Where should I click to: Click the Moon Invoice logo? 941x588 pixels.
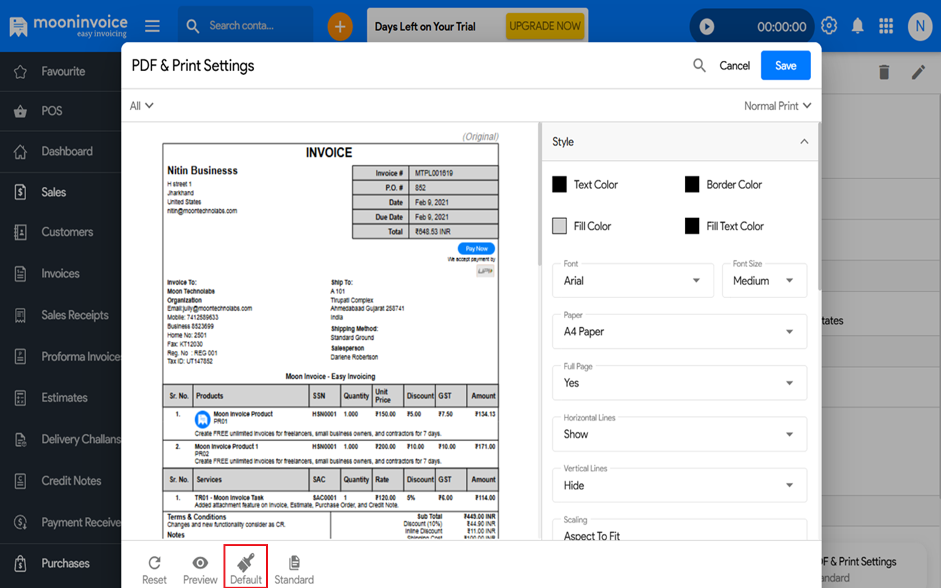coord(68,26)
